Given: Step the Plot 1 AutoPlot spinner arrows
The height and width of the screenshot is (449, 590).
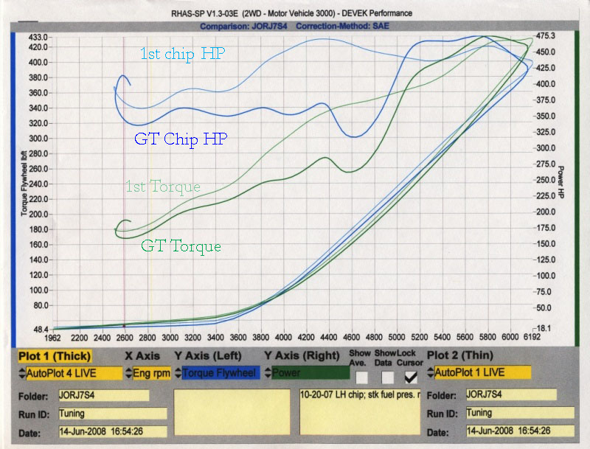Looking at the screenshot, I should 22,373.
